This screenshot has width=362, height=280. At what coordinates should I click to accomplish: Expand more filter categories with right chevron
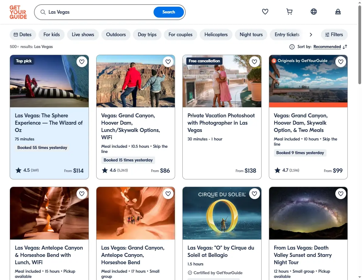[311, 35]
